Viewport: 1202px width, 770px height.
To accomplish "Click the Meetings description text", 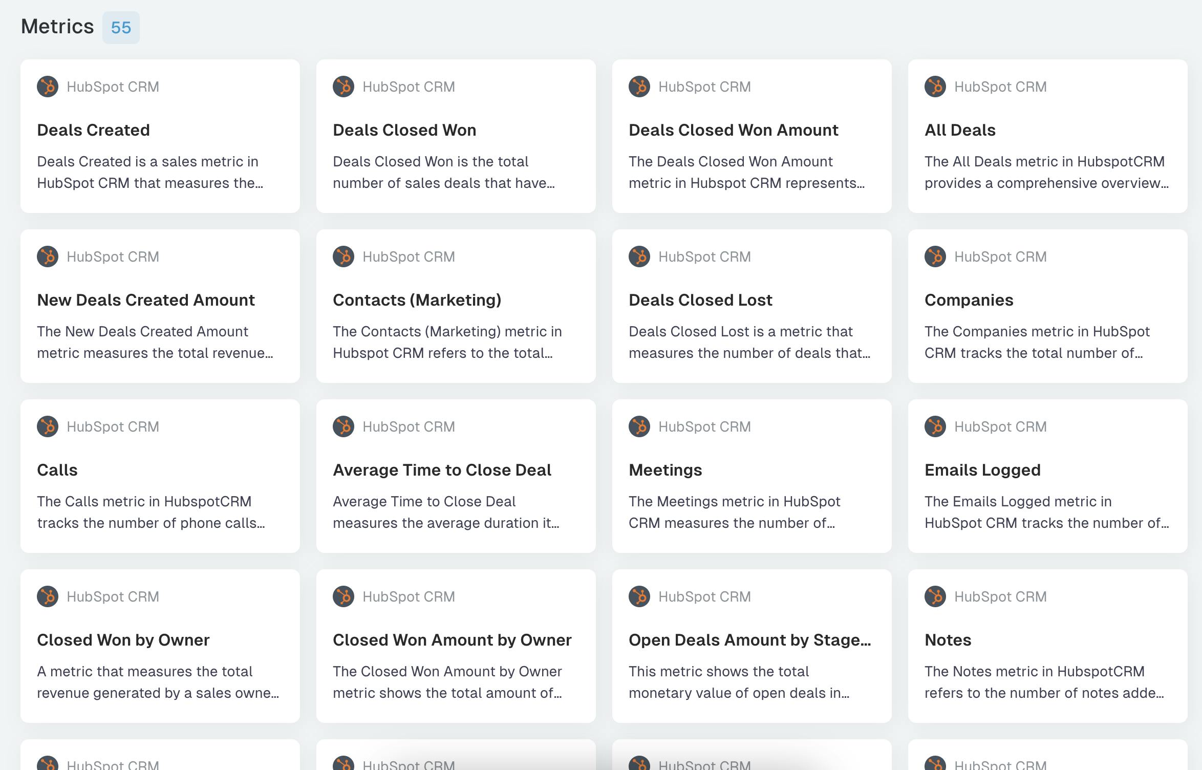I will pos(735,512).
